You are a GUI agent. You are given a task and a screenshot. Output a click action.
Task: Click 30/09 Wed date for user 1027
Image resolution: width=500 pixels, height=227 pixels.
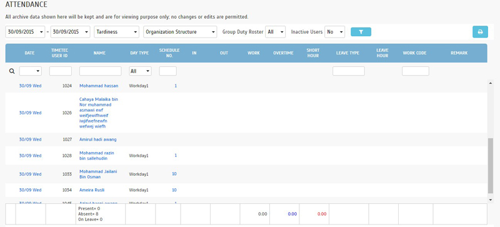(30, 139)
